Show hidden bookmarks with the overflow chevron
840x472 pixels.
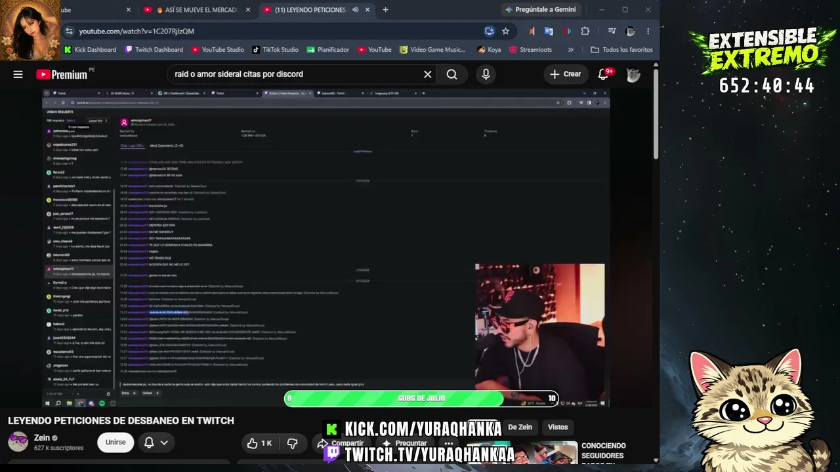[x=570, y=50]
